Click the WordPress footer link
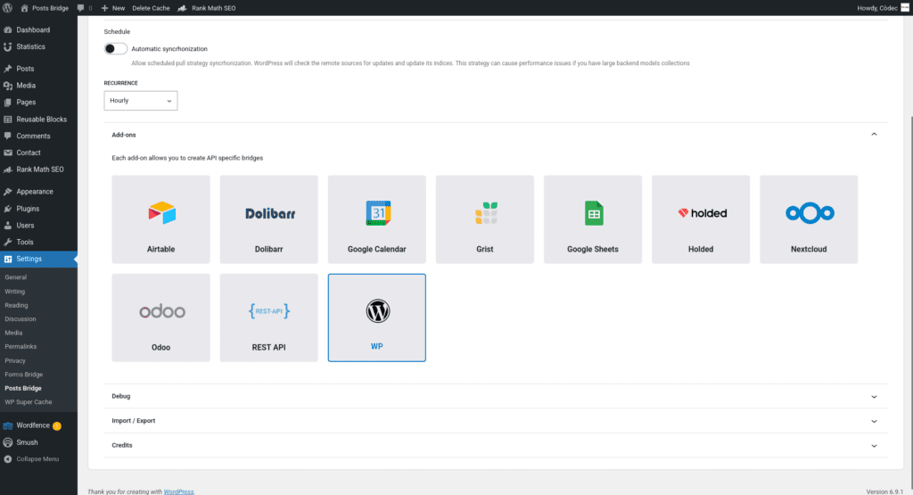Image resolution: width=913 pixels, height=495 pixels. coord(178,491)
